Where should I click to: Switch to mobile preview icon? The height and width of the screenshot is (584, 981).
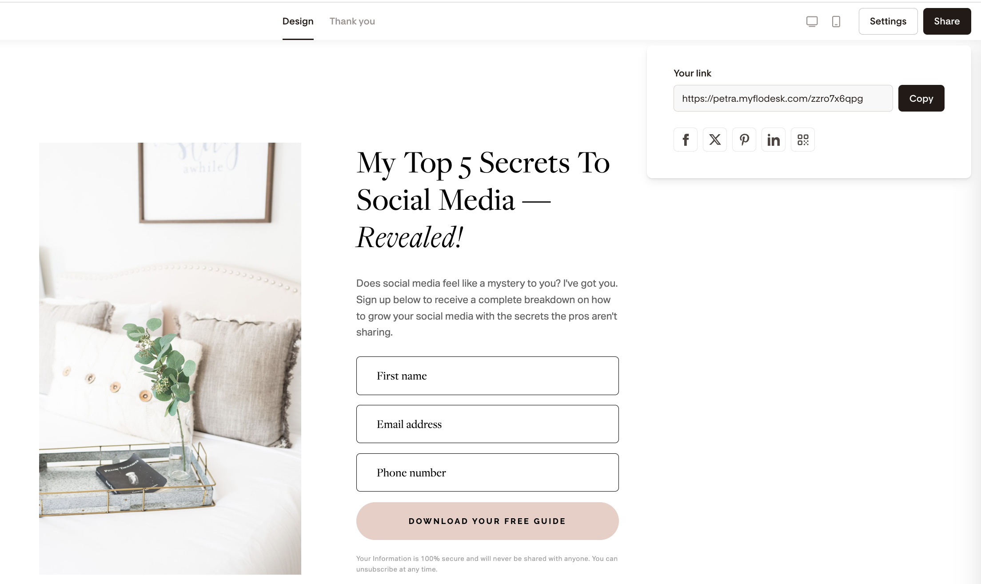pyautogui.click(x=836, y=21)
